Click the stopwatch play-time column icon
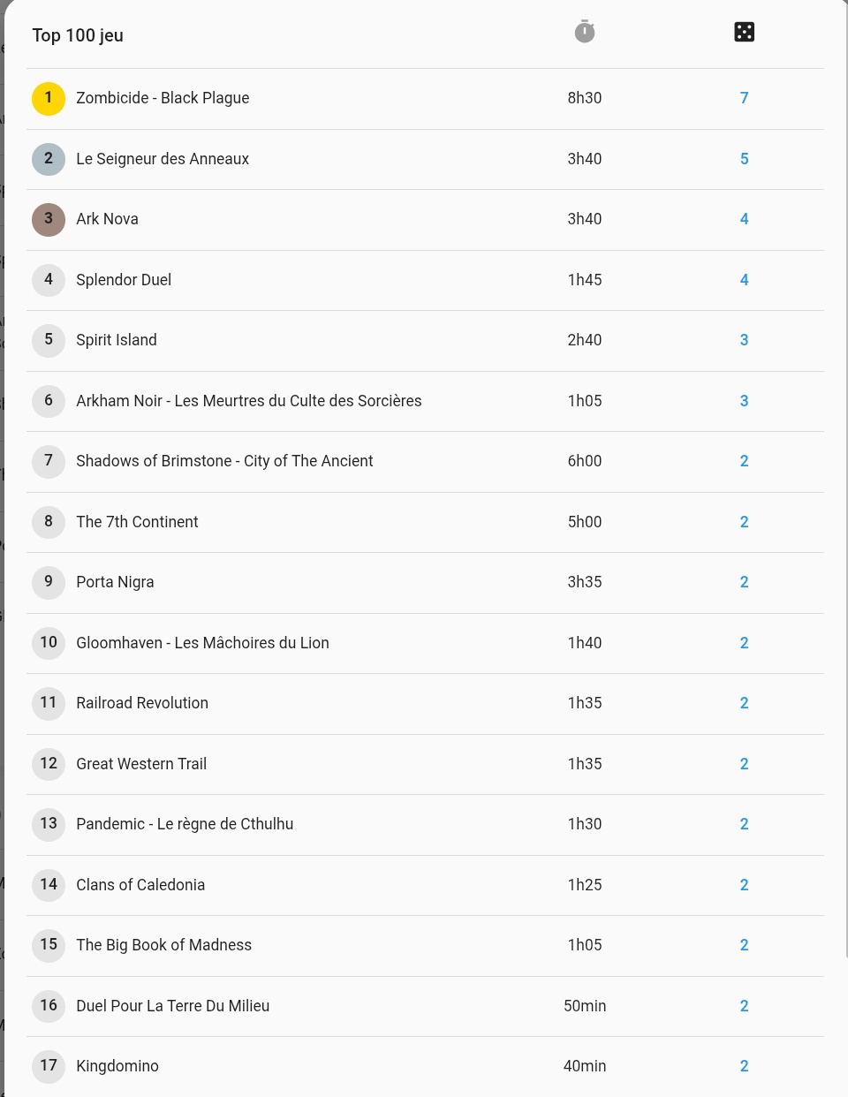The width and height of the screenshot is (848, 1097). click(585, 32)
